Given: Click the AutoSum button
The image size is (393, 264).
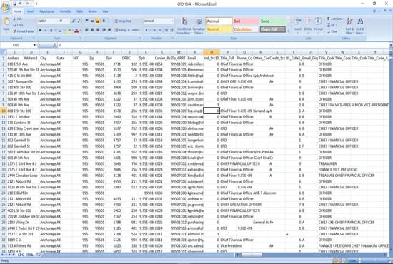Looking at the screenshot, I should pos(335,19).
